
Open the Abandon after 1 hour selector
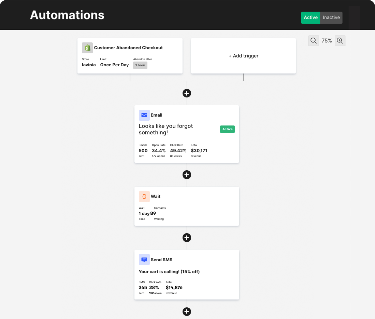(x=140, y=65)
